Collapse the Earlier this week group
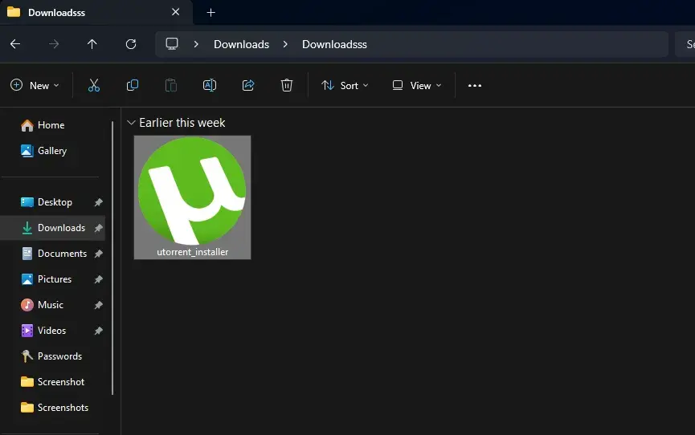 pos(131,123)
